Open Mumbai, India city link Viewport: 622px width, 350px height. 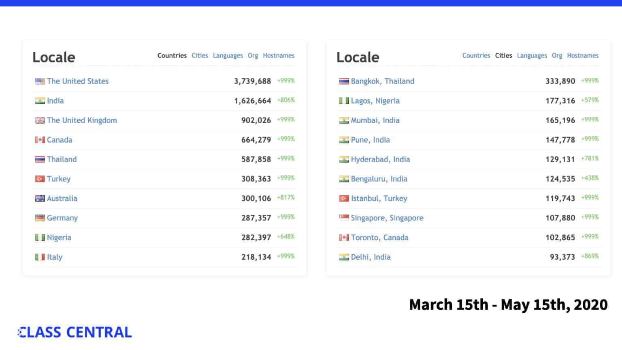click(375, 120)
